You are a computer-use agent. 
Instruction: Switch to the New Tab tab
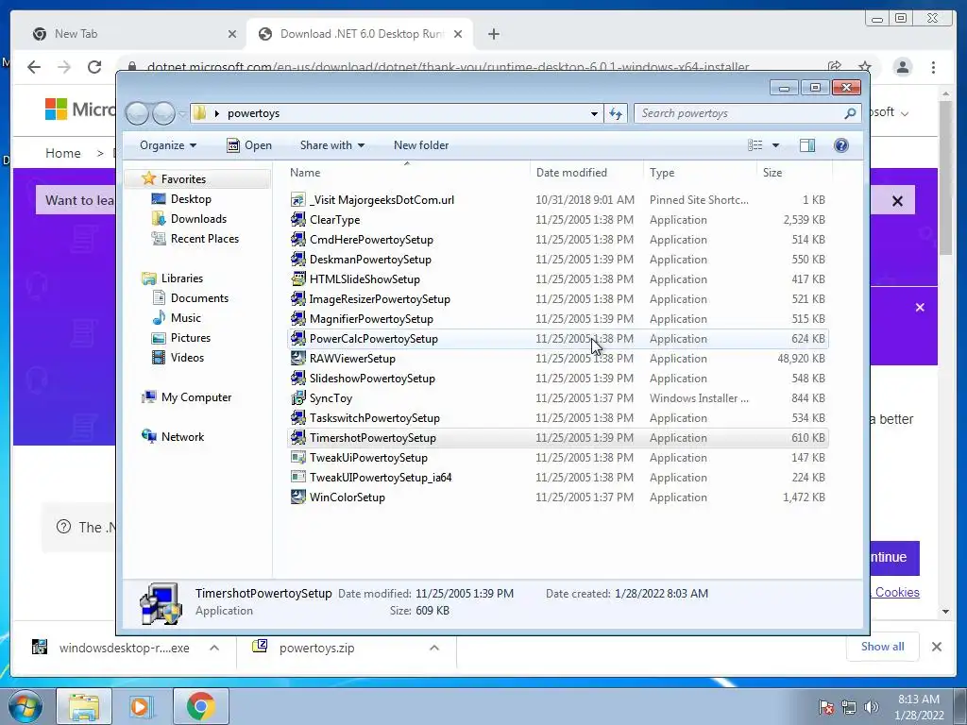[134, 34]
